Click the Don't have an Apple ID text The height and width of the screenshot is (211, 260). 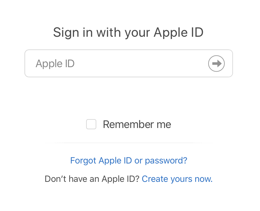[x=92, y=179]
